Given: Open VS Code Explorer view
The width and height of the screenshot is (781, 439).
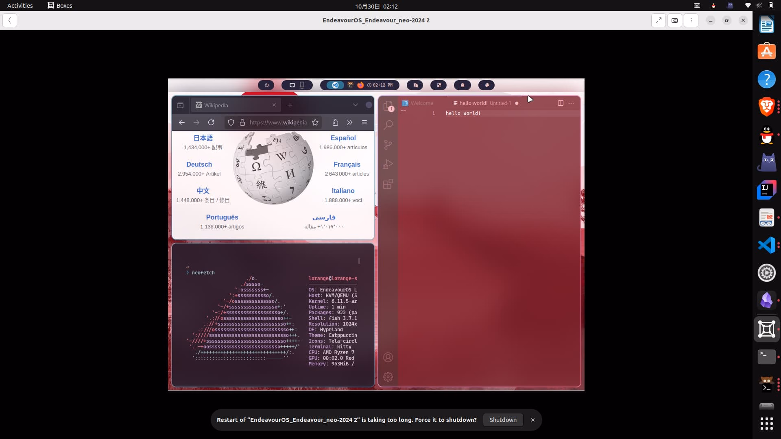Looking at the screenshot, I should 388,106.
